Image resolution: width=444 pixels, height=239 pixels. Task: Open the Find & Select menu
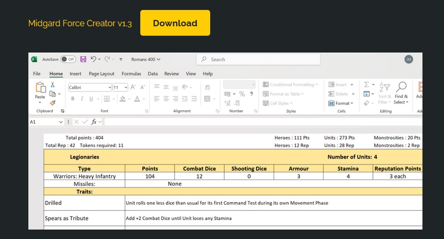401,93
